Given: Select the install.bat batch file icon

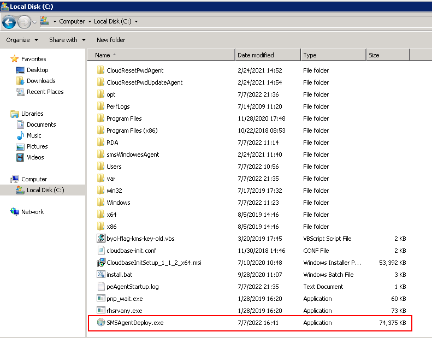Looking at the screenshot, I should click(100, 275).
